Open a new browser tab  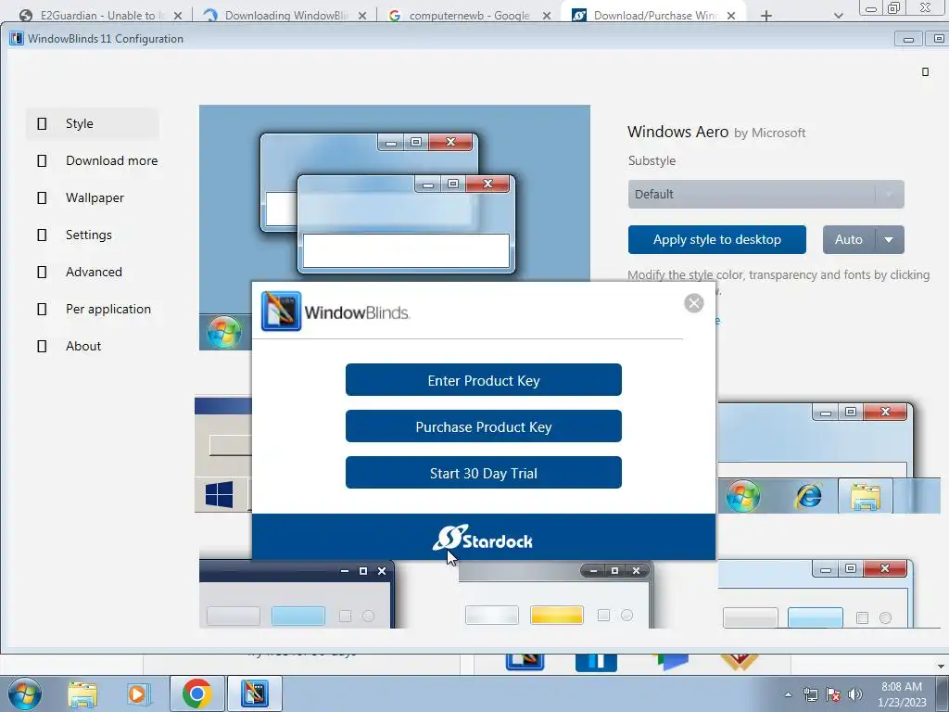pyautogui.click(x=766, y=16)
